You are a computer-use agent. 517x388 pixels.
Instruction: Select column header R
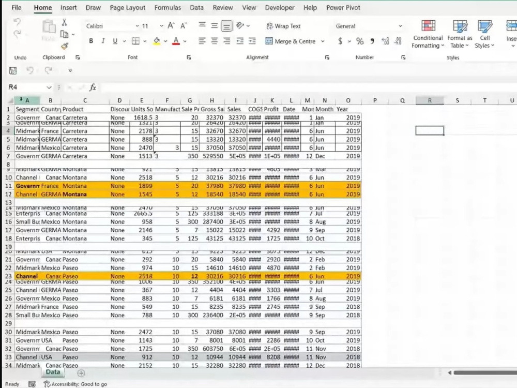tap(430, 100)
